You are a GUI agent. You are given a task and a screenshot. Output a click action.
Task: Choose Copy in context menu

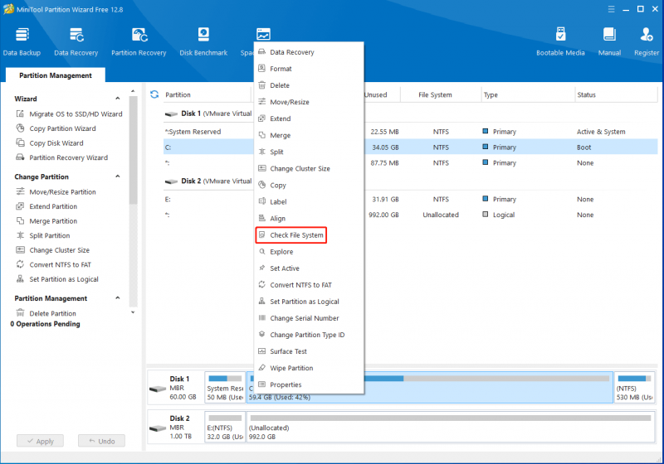(x=309, y=185)
